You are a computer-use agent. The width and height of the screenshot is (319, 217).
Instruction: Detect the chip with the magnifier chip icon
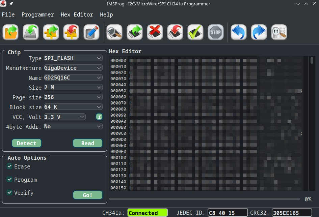pyautogui.click(x=114, y=32)
